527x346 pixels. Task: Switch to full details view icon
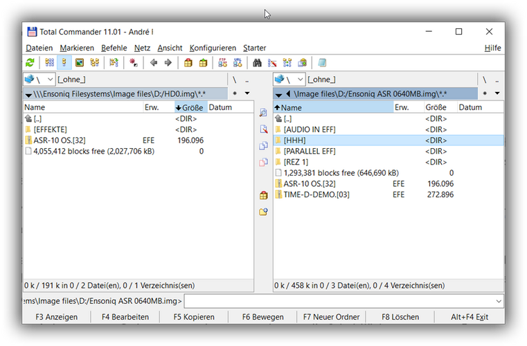(64, 62)
